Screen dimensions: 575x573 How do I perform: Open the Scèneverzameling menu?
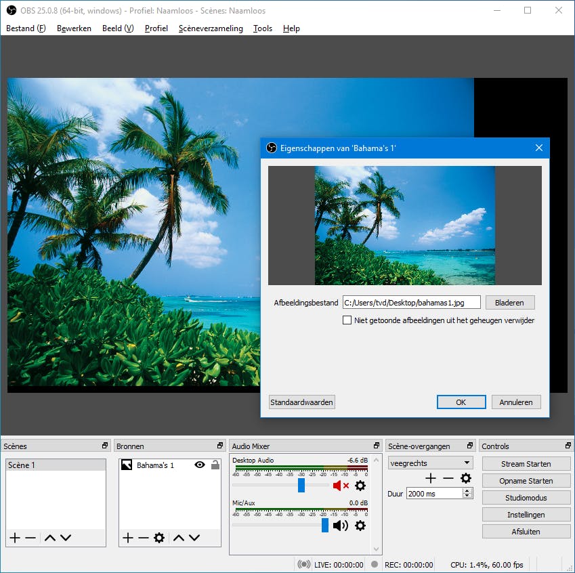[x=211, y=28]
